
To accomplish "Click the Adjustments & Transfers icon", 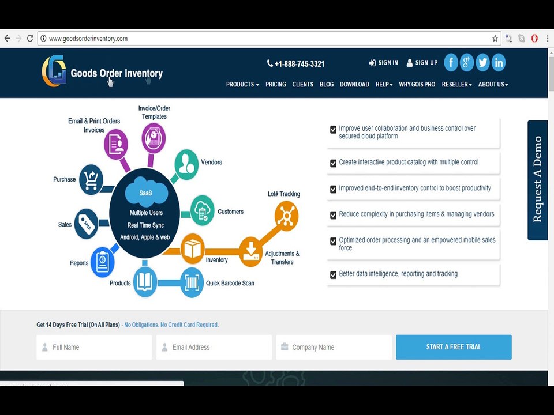I will 251,252.
